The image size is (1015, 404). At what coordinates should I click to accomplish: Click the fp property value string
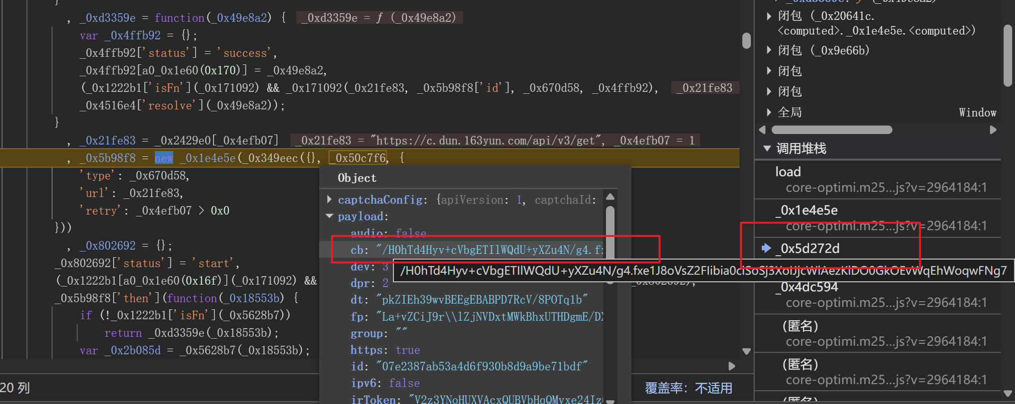click(x=490, y=317)
